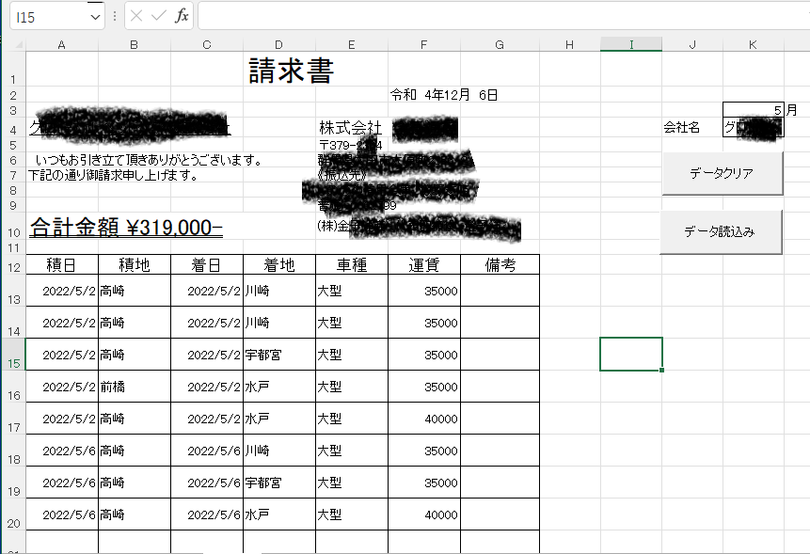Click the 合計金額 ¥319,000- cell
The height and width of the screenshot is (554, 810).
(126, 228)
